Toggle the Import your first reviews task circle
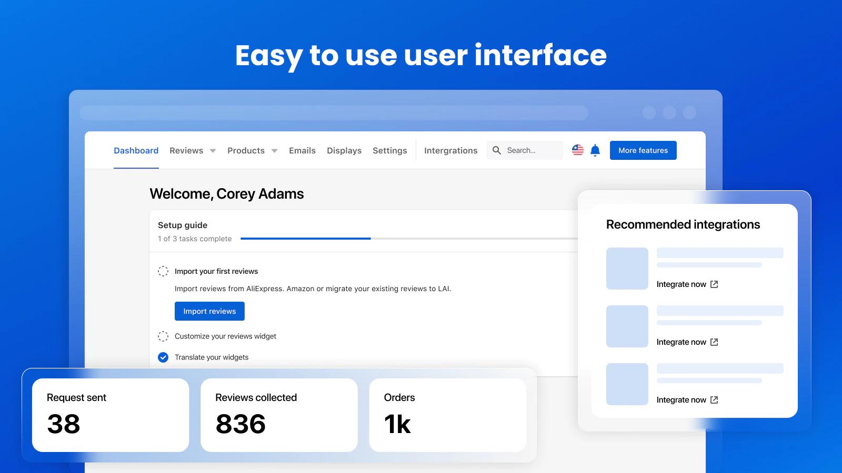The width and height of the screenshot is (842, 473). [163, 271]
